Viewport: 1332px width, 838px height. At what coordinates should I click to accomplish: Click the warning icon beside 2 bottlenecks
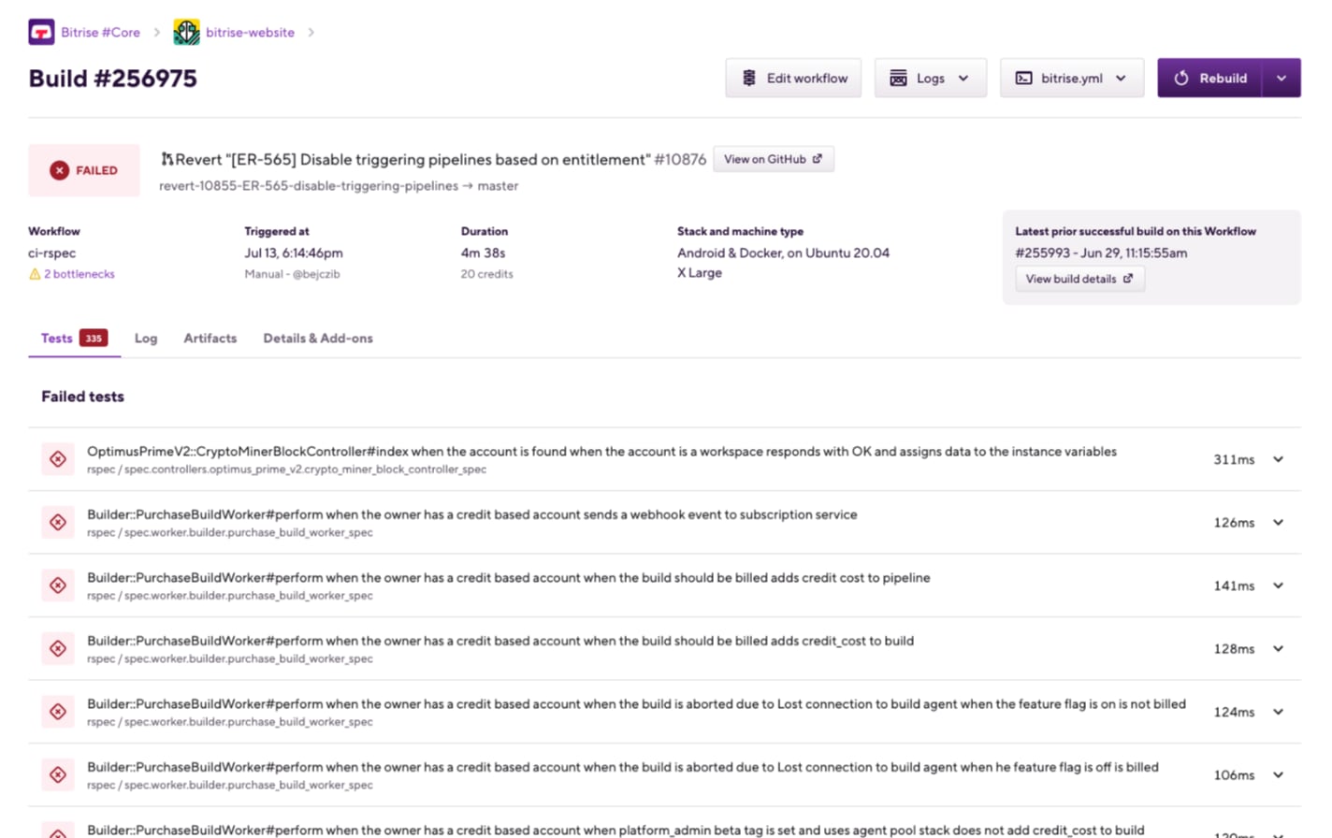35,274
